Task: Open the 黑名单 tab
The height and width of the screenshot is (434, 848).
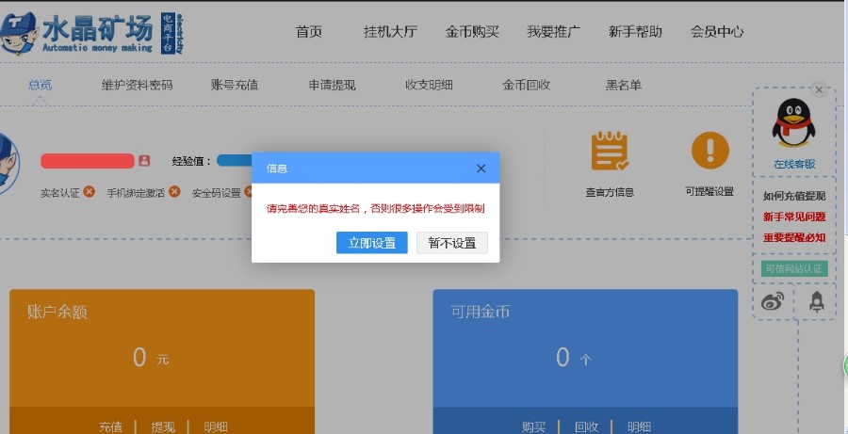Action: [x=623, y=85]
